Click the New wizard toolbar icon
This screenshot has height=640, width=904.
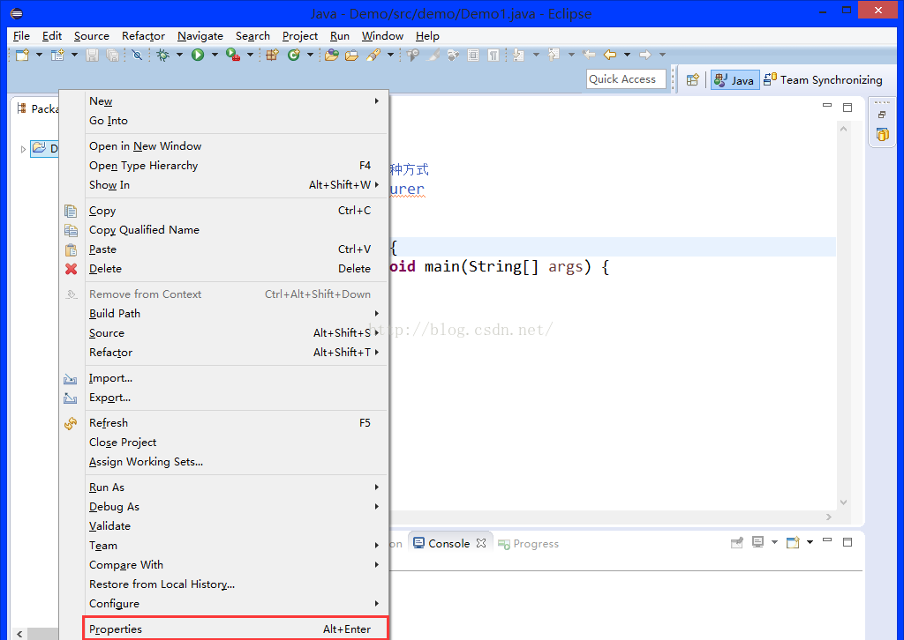22,55
